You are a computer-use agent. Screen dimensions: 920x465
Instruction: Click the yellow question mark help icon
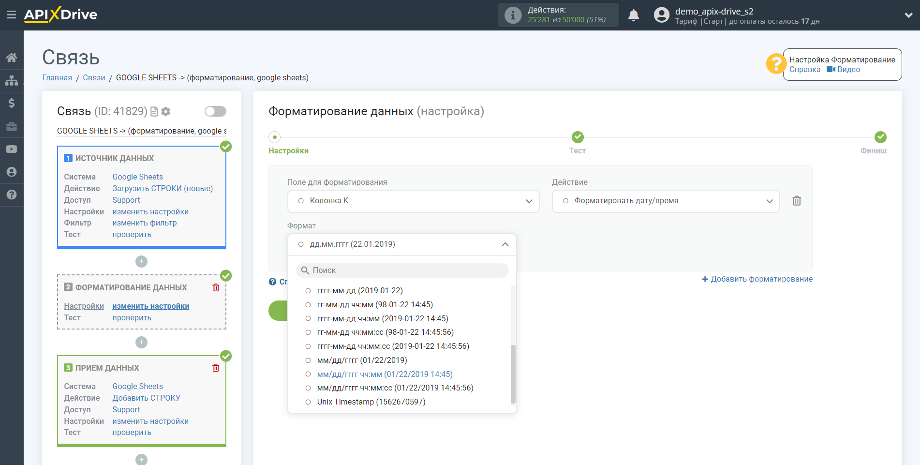[776, 63]
